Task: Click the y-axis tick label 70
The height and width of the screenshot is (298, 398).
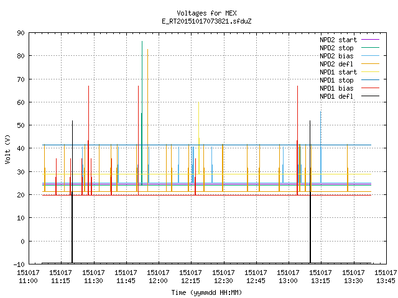Action: (21, 79)
